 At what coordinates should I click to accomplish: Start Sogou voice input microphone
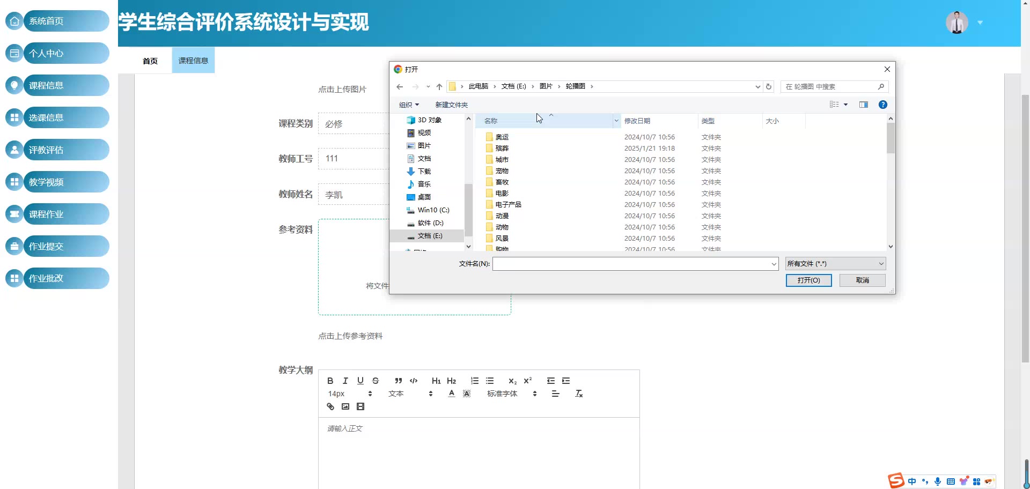point(938,481)
